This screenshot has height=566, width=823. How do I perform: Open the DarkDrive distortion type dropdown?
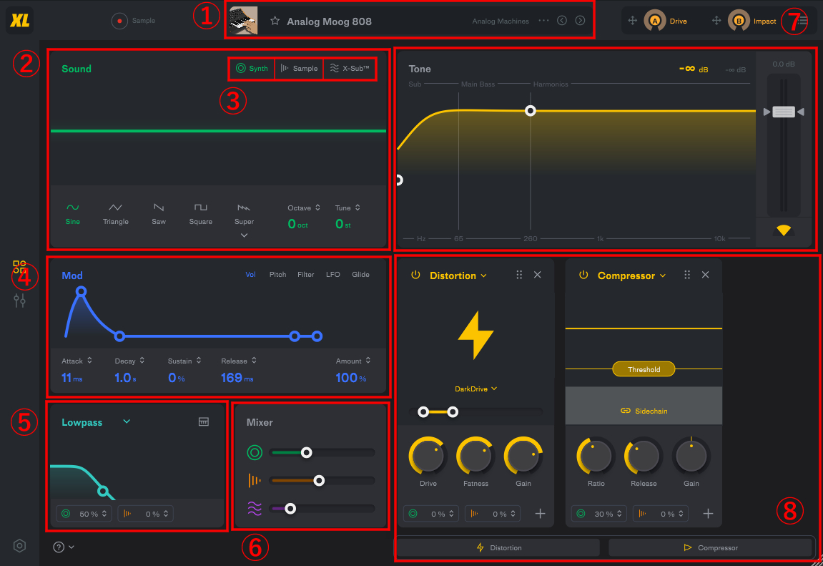point(475,389)
